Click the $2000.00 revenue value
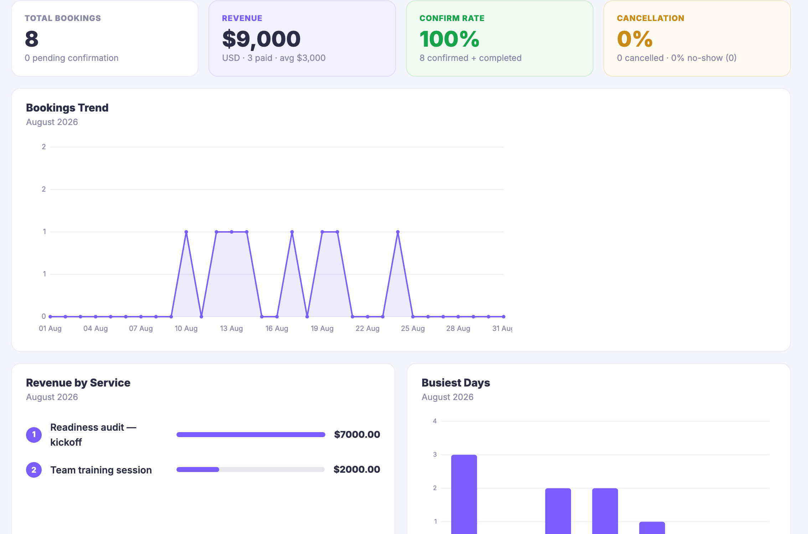Viewport: 808px width, 534px height. click(x=357, y=469)
